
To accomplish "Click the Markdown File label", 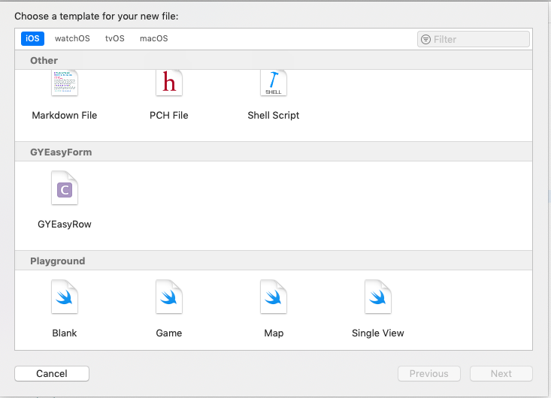I will 65,116.
